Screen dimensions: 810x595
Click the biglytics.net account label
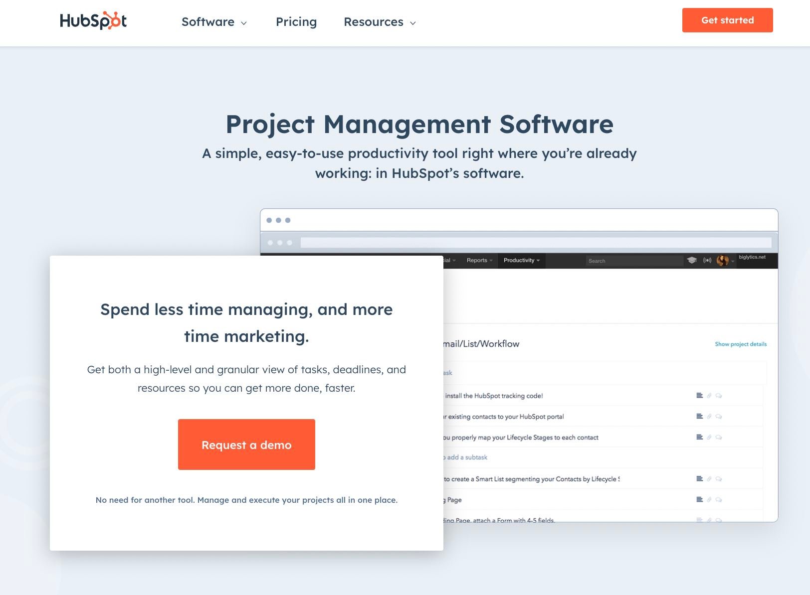coord(752,257)
